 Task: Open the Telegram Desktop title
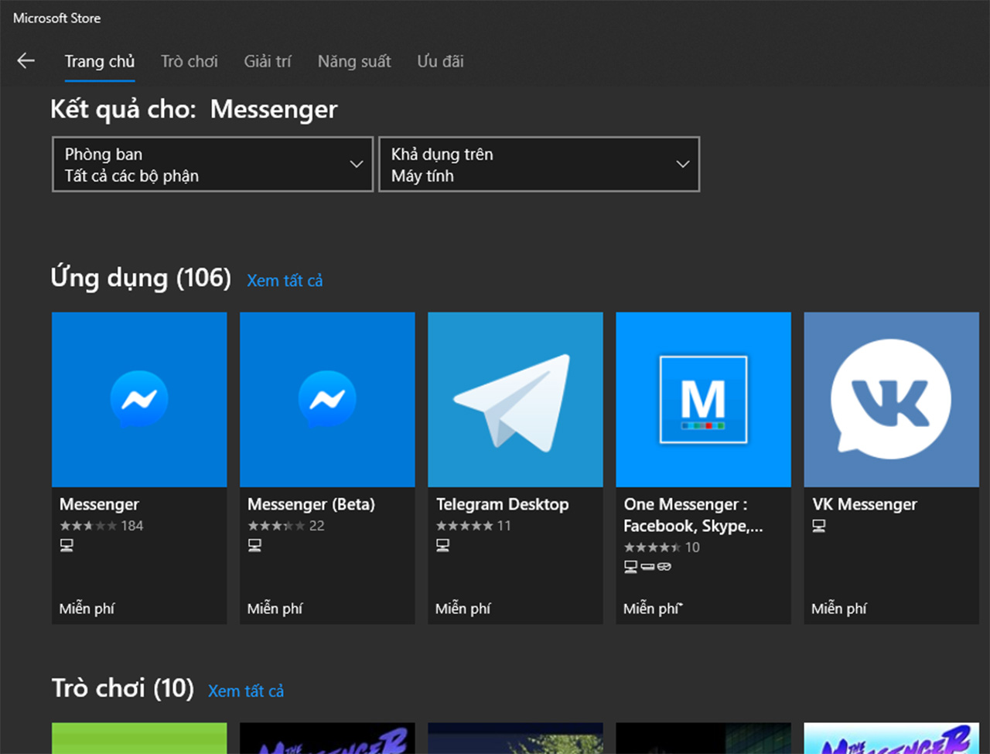pyautogui.click(x=502, y=504)
